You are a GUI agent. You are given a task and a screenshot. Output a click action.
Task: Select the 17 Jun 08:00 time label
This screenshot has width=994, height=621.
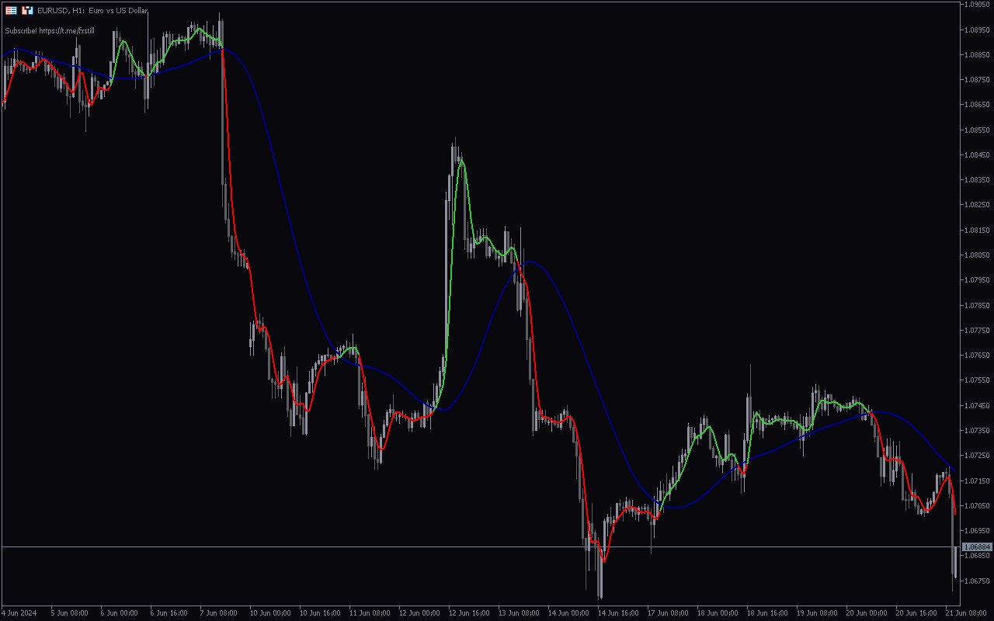click(669, 612)
